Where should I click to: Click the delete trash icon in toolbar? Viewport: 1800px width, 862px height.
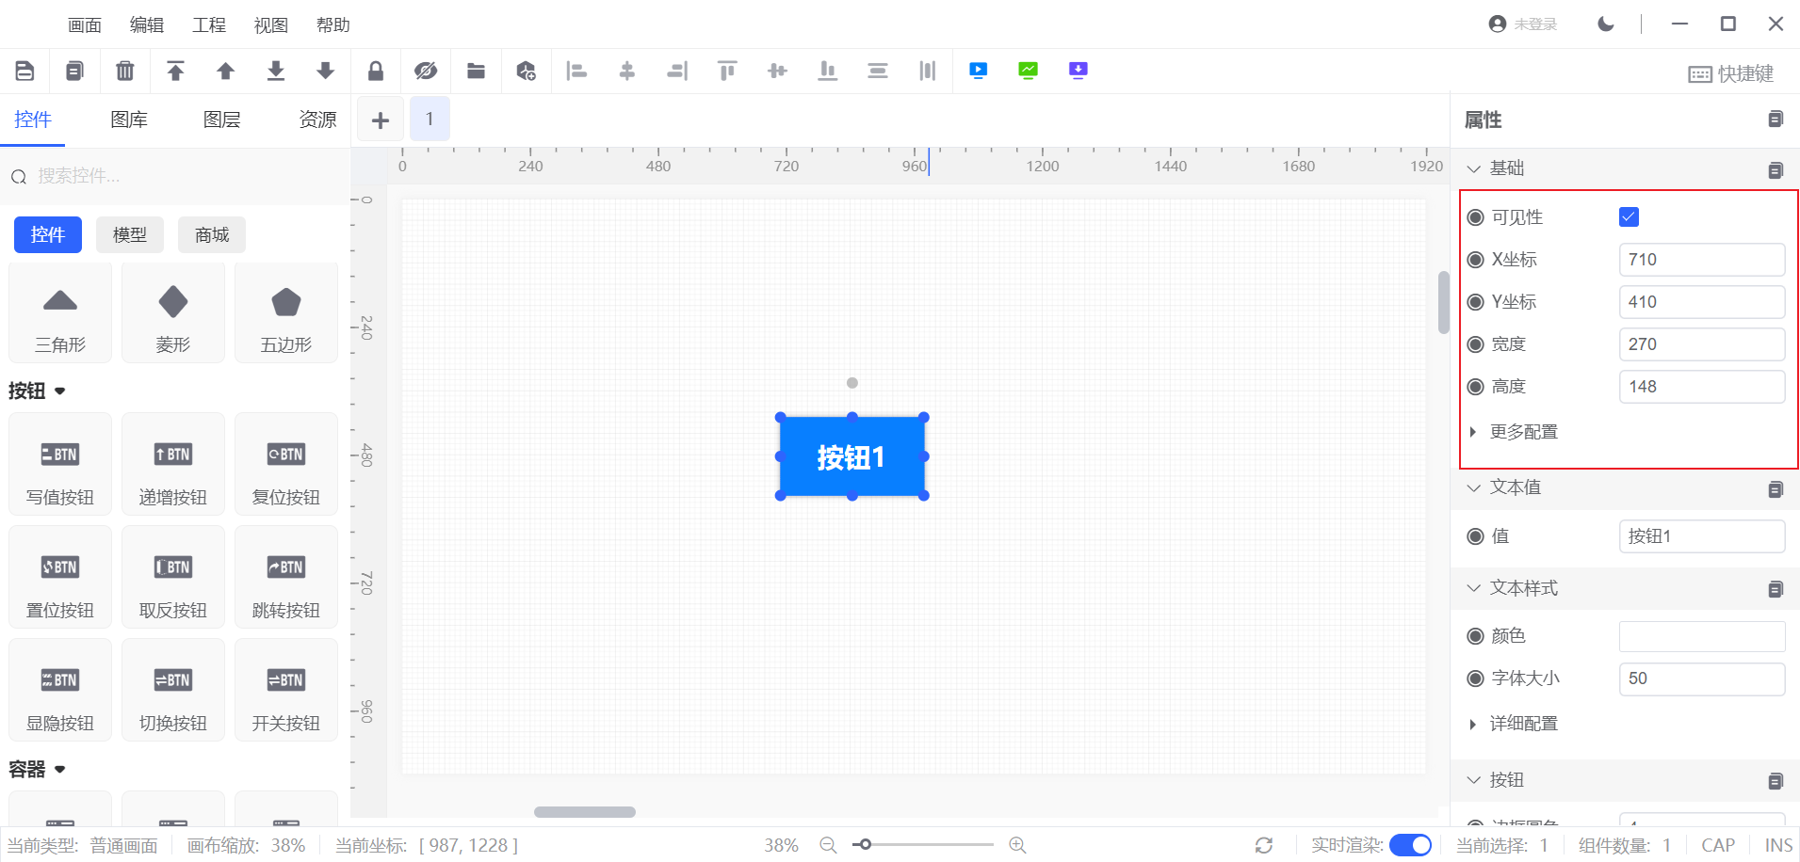[125, 71]
